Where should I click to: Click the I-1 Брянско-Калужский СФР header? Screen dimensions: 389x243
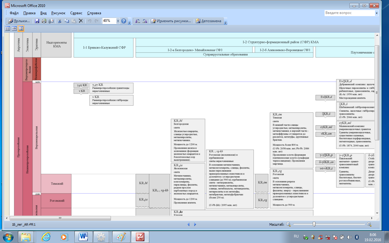click(104, 47)
